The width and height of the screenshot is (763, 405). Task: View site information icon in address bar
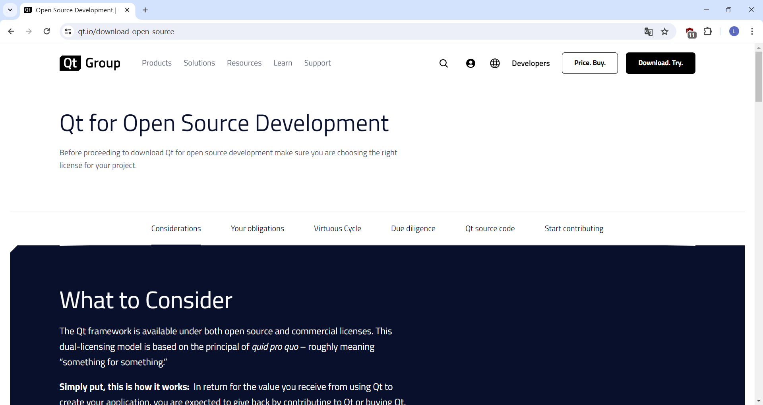pos(68,31)
